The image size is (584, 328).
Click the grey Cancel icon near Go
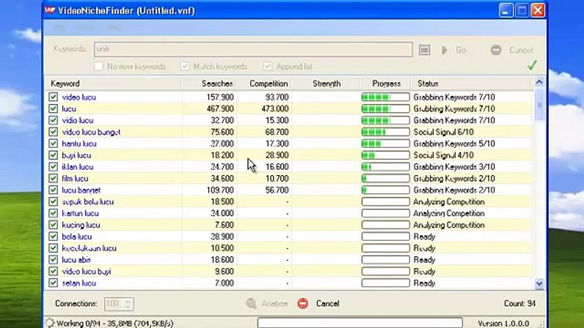(496, 50)
